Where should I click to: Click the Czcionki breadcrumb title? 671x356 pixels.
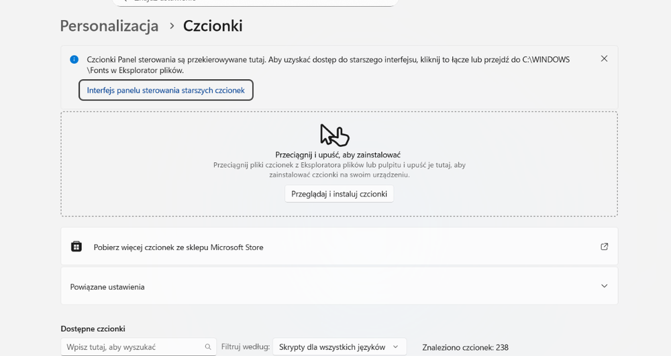click(213, 26)
